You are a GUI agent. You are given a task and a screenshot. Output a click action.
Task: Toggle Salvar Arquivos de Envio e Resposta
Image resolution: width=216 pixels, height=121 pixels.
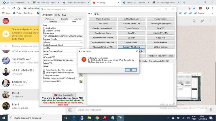(x=44, y=73)
